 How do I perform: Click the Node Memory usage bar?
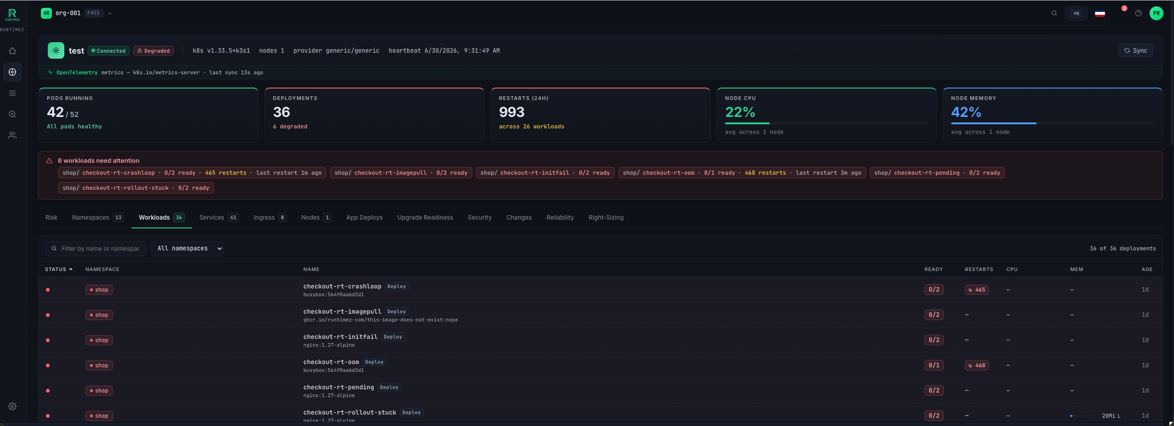tap(1052, 123)
